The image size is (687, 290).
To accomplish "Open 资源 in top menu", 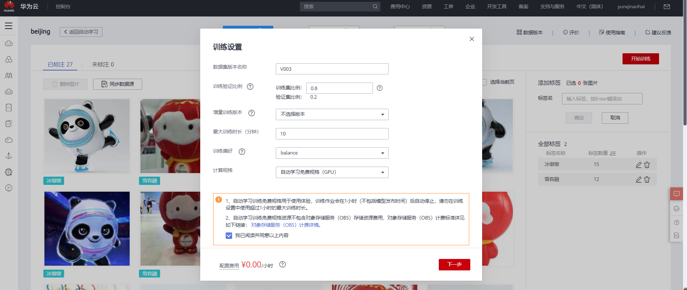I will point(427,6).
